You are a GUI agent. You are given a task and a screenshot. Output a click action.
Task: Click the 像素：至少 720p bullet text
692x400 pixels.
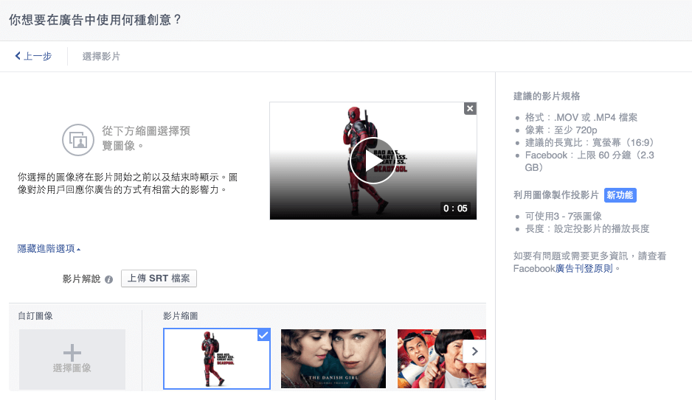(x=561, y=130)
